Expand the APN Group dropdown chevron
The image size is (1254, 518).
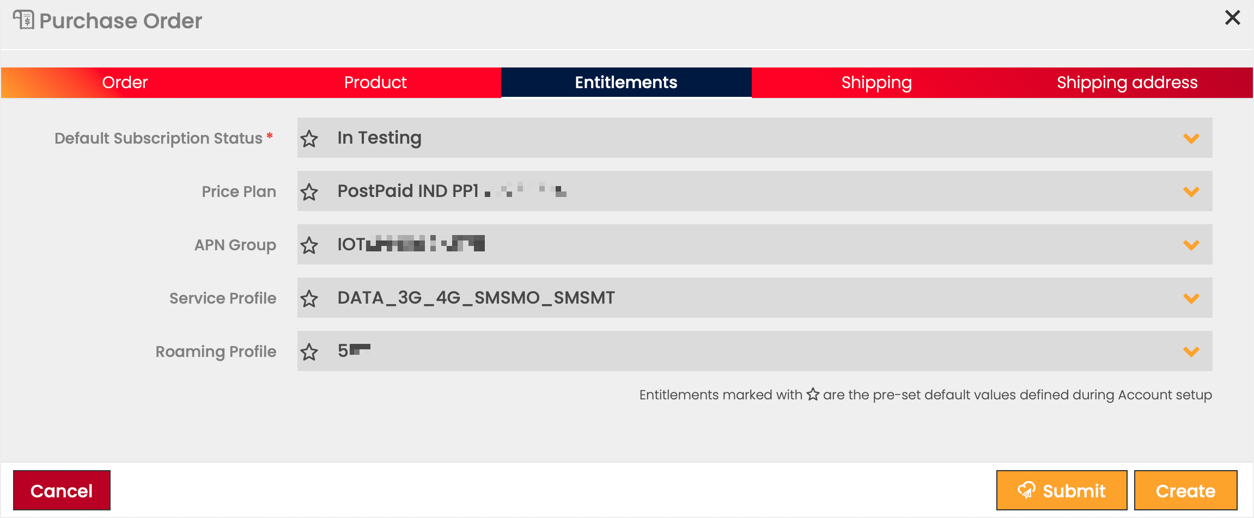coord(1191,245)
